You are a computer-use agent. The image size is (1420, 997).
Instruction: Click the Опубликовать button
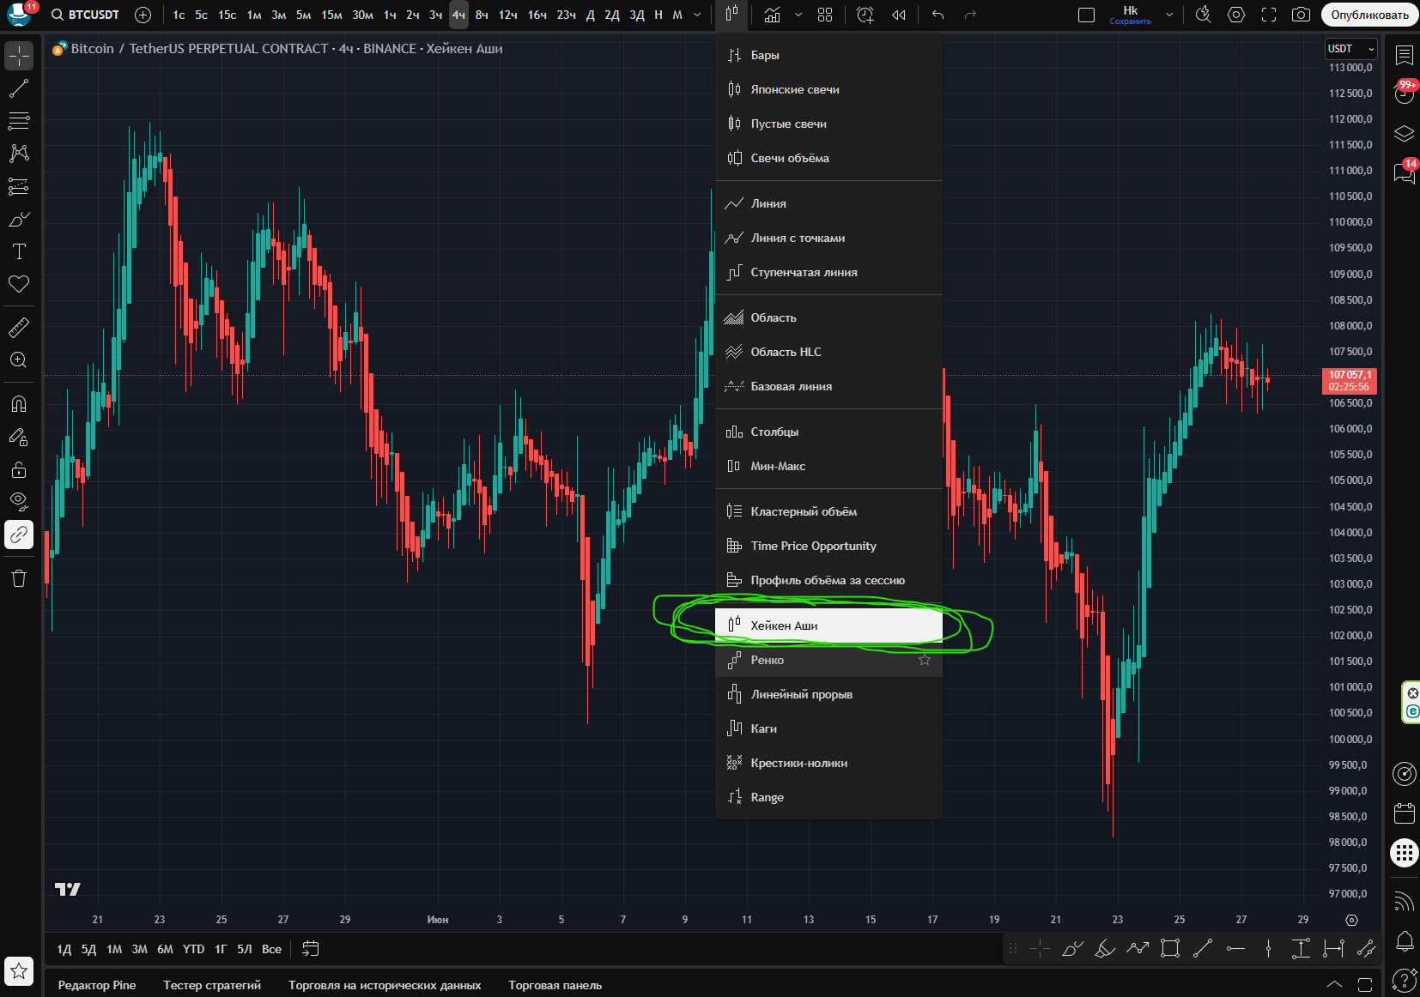coord(1368,15)
